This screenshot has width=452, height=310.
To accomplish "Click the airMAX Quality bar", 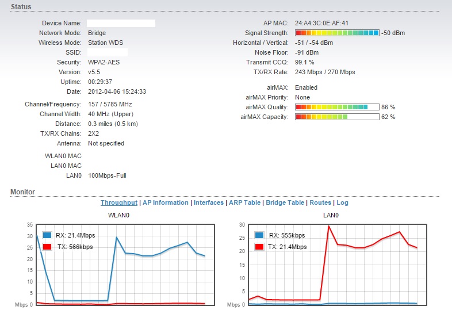I will 337,107.
